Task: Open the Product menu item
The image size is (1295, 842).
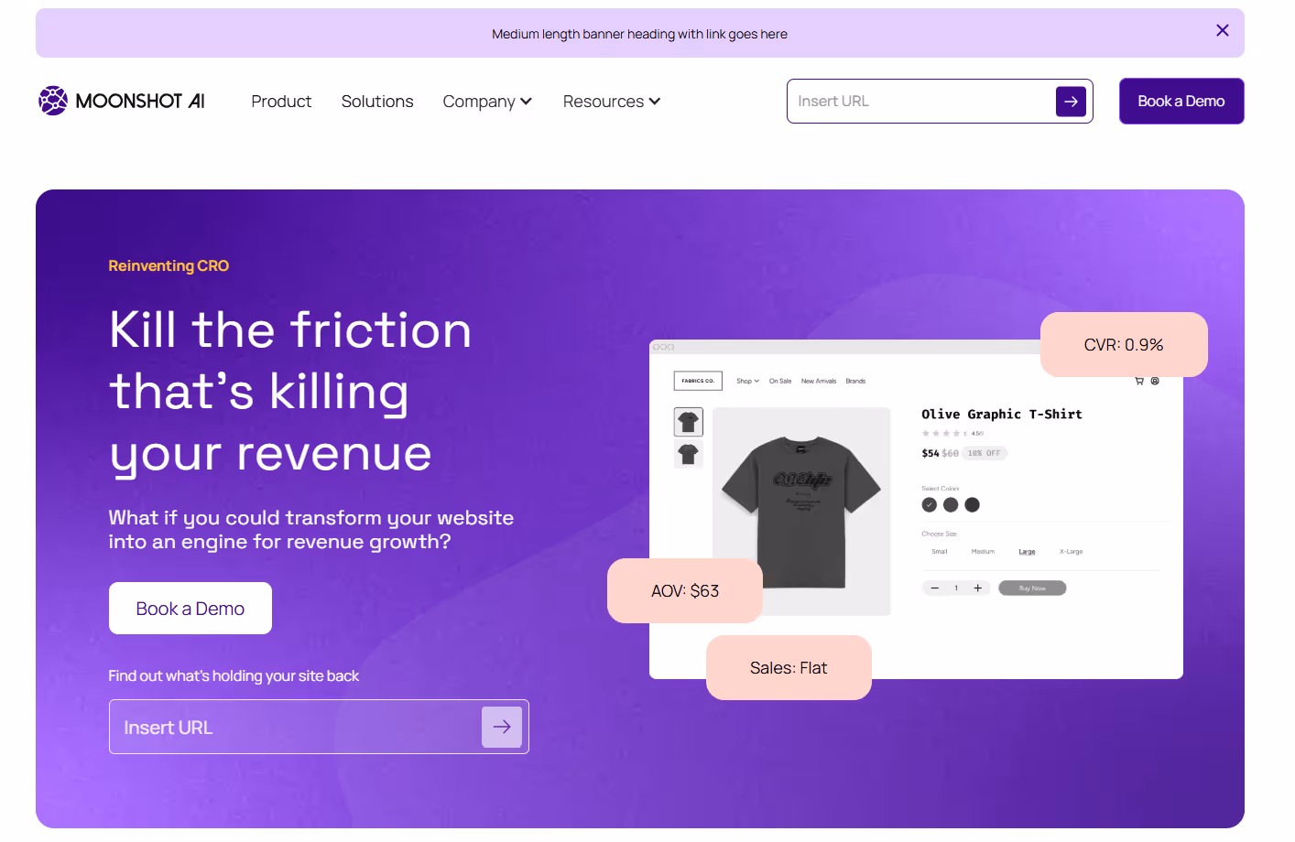Action: coord(281,102)
